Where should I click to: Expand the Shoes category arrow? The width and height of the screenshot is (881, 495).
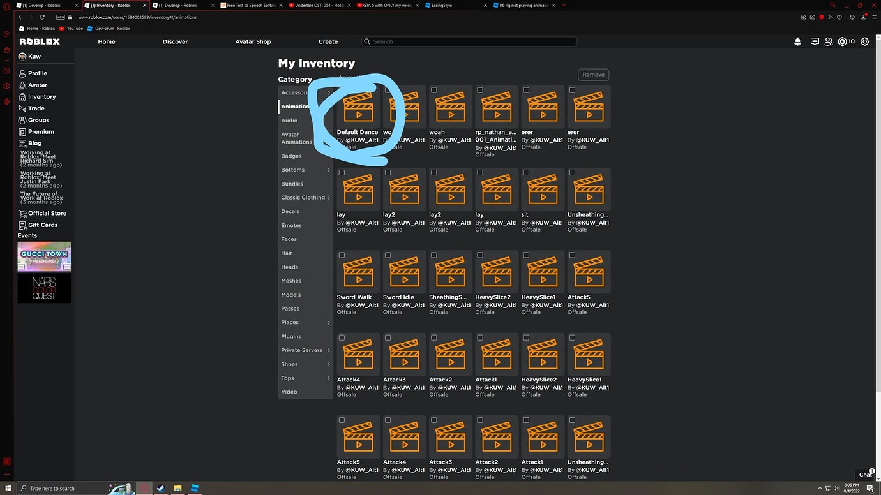coord(329,364)
